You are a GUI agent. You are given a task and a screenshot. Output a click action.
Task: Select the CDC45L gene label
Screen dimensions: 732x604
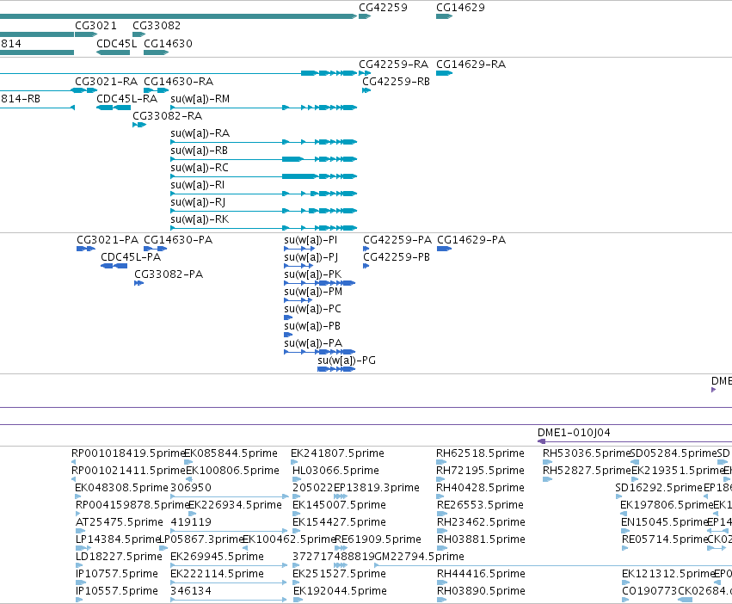(x=117, y=43)
